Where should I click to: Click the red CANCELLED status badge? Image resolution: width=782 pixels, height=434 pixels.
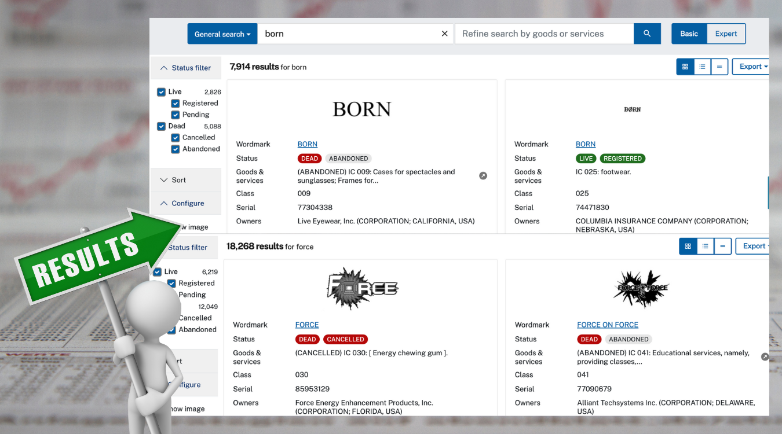point(346,339)
